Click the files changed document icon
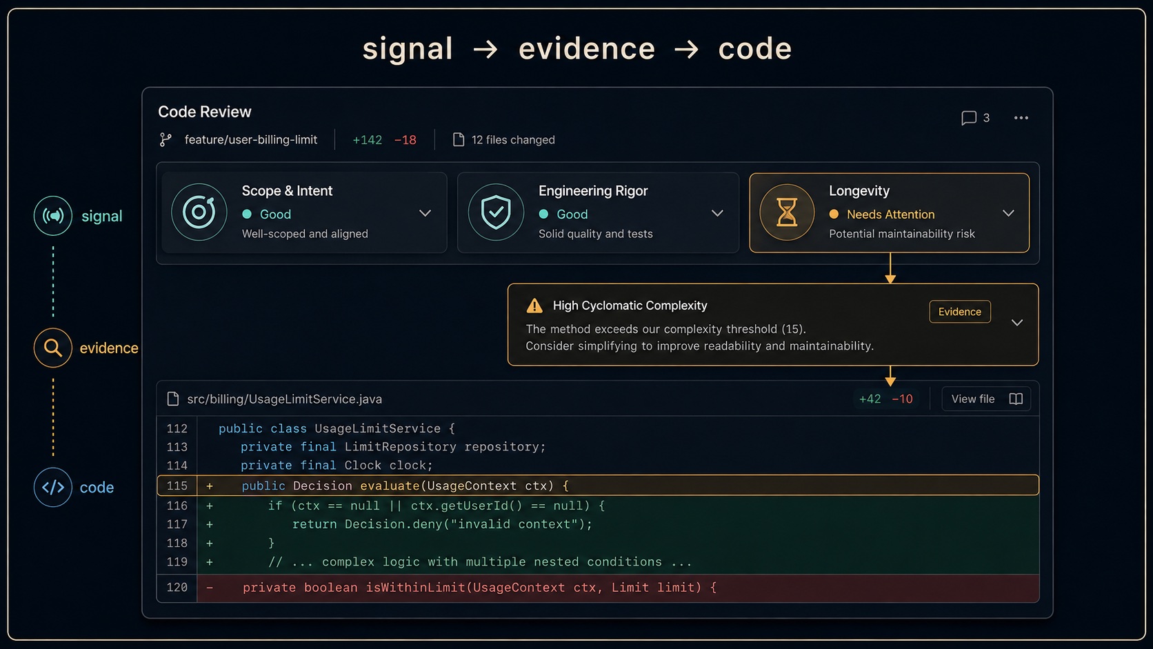This screenshot has height=649, width=1153. [x=459, y=140]
